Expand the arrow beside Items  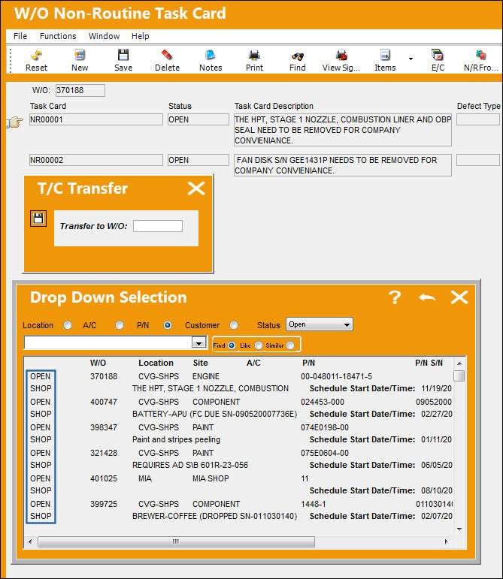pos(411,59)
